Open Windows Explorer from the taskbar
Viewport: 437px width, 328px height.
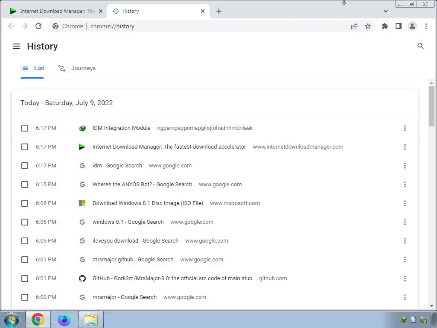[91, 319]
